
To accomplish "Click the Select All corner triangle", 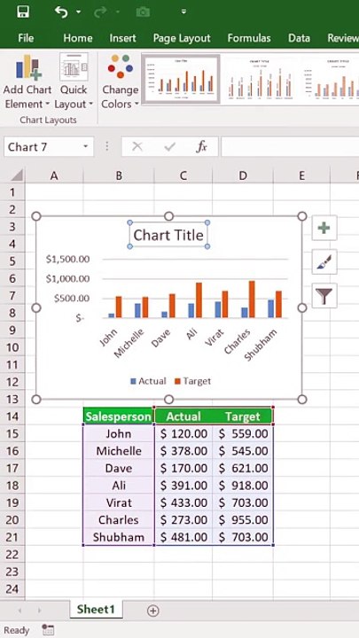I will (x=16, y=175).
